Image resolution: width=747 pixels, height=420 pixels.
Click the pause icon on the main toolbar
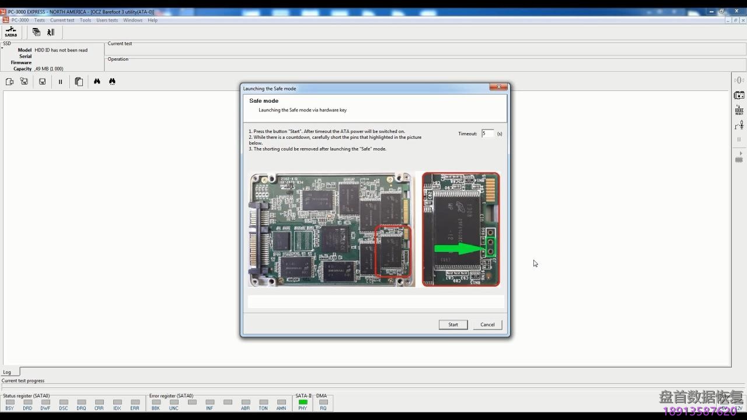pyautogui.click(x=61, y=81)
